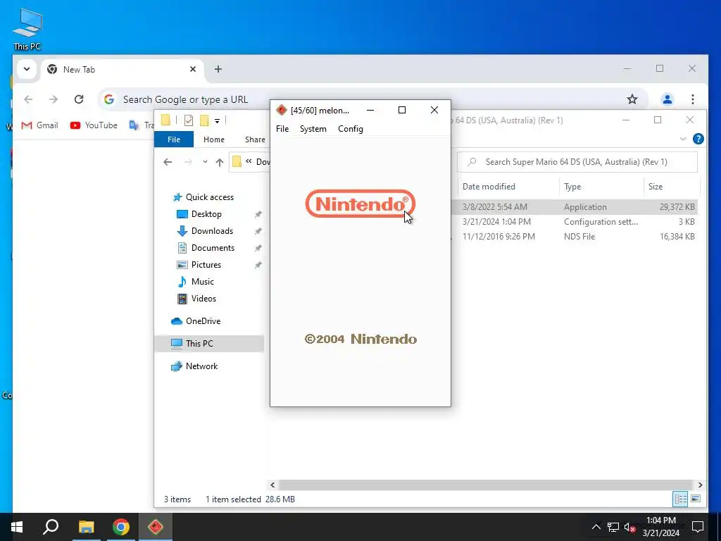Image resolution: width=721 pixels, height=541 pixels.
Task: Open Explorer Help question mark icon
Action: coord(698,139)
